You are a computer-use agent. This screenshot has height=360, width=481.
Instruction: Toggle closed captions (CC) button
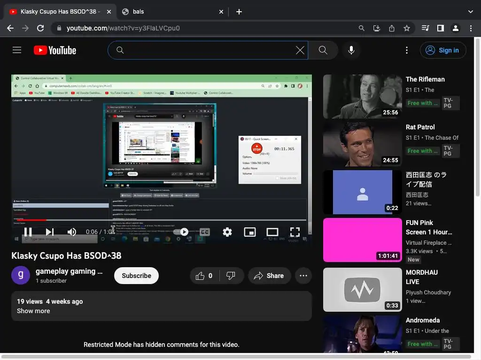pos(205,232)
